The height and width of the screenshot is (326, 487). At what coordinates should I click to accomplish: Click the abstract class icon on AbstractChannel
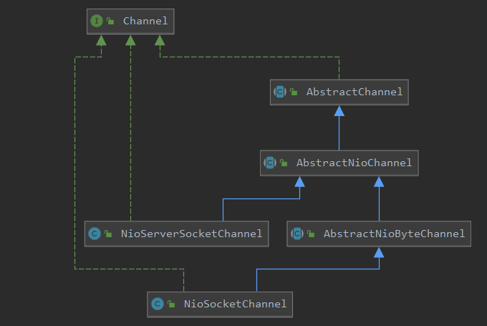click(280, 92)
